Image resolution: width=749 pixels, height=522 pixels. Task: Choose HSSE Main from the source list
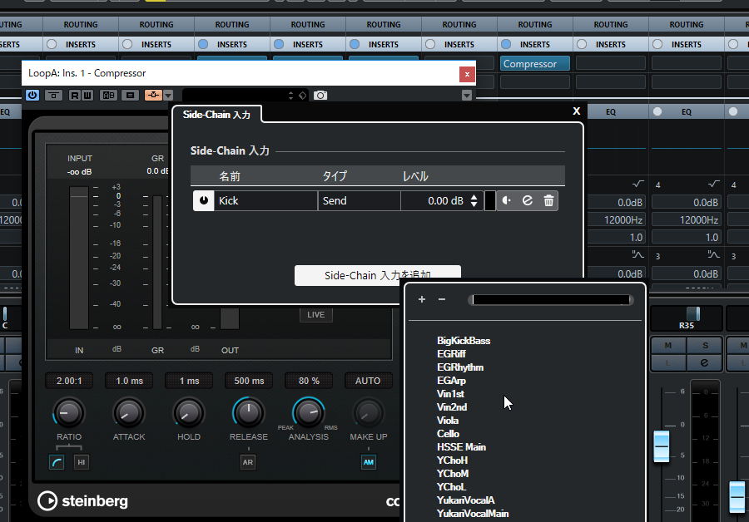click(x=461, y=447)
